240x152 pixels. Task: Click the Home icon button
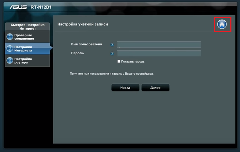pos(222,24)
